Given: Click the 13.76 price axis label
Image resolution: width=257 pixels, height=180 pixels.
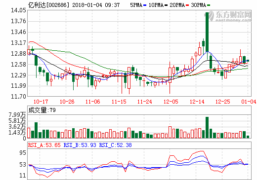Looking at the screenshot, I should pyautogui.click(x=18, y=21).
